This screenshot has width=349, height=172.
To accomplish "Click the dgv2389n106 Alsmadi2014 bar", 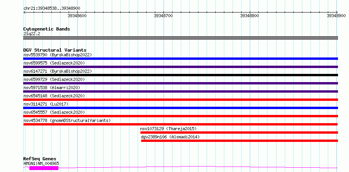I will click(240, 141).
